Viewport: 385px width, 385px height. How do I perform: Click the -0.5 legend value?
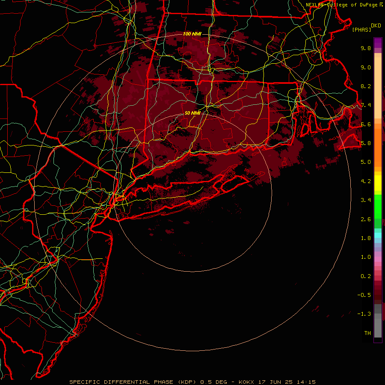coord(364,295)
